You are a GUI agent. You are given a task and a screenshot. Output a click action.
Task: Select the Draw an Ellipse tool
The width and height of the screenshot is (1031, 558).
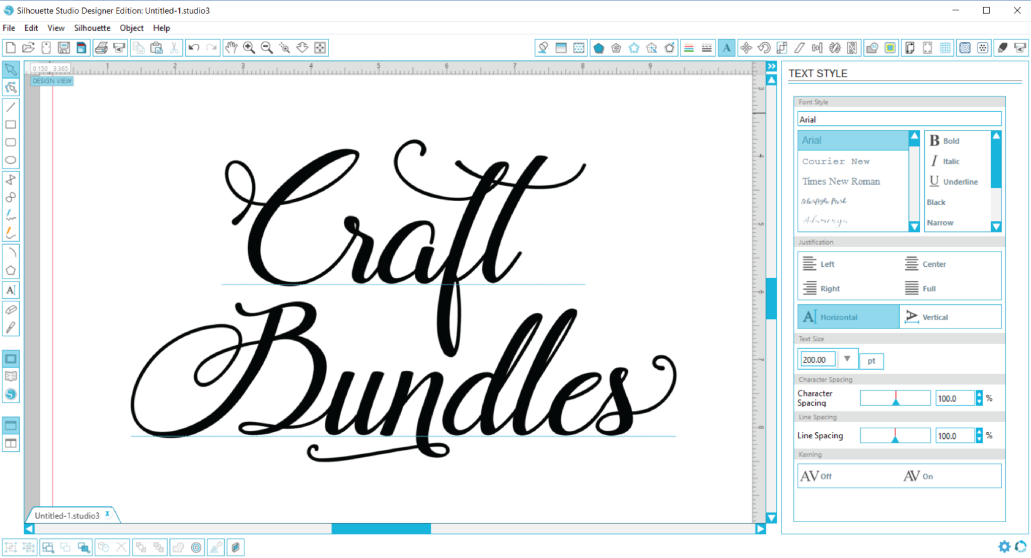[11, 161]
